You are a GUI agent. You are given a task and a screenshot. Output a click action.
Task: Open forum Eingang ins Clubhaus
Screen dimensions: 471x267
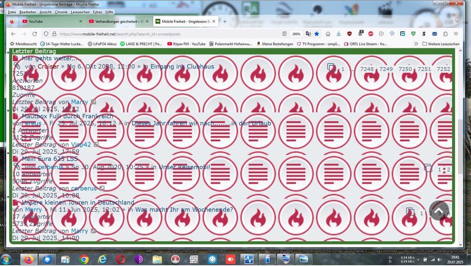182,66
